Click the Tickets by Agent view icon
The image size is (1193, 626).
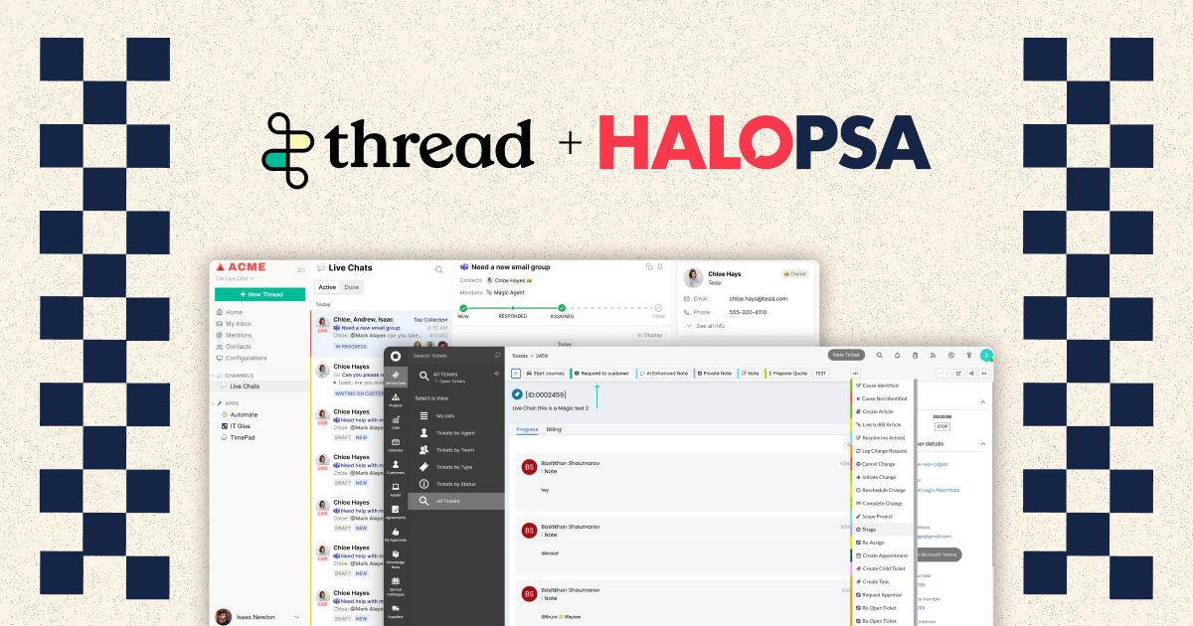(424, 433)
